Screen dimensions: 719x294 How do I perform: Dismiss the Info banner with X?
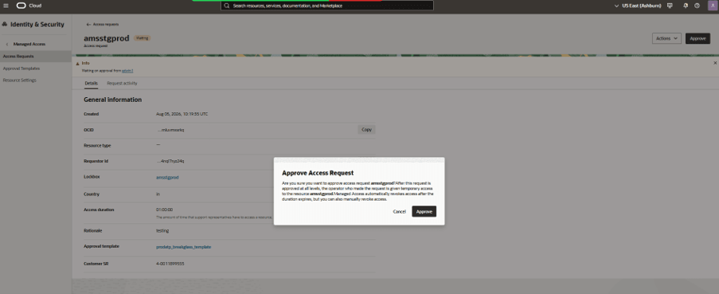[x=715, y=63]
